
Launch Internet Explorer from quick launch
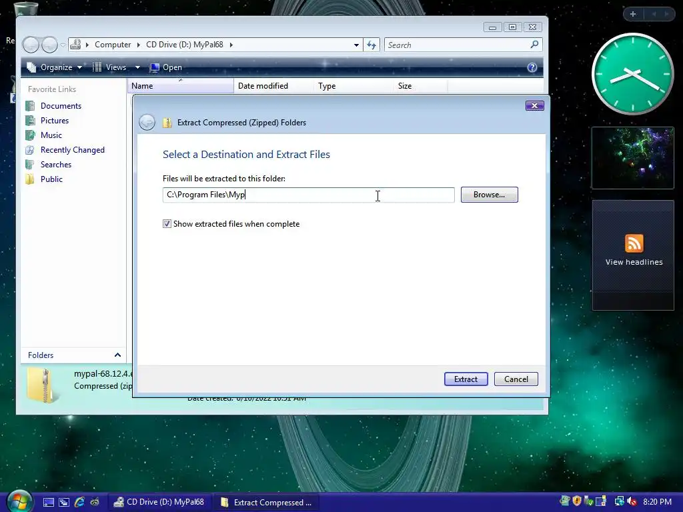click(79, 503)
